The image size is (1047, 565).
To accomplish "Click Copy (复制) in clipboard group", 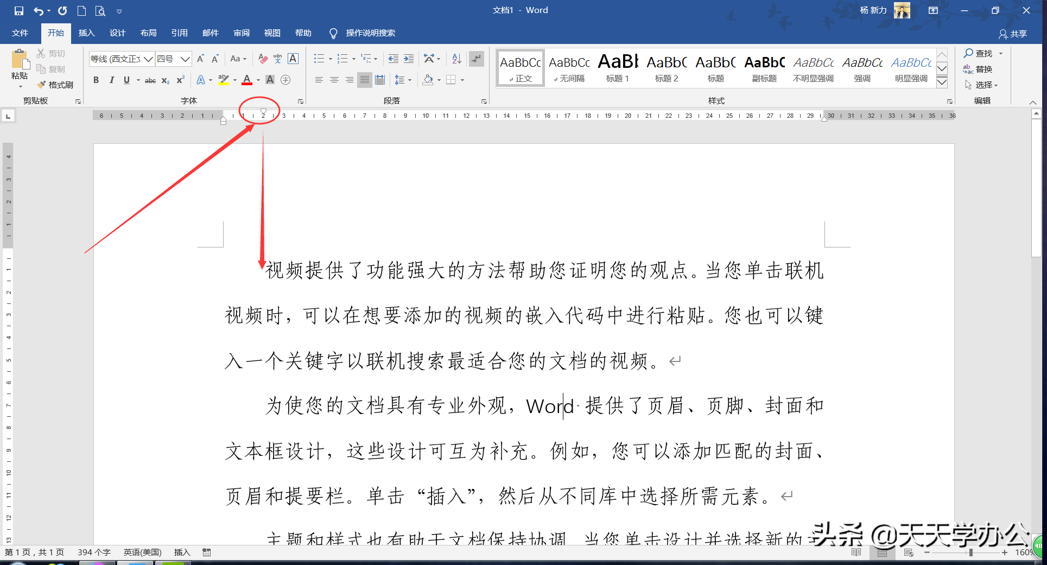I will tap(51, 69).
